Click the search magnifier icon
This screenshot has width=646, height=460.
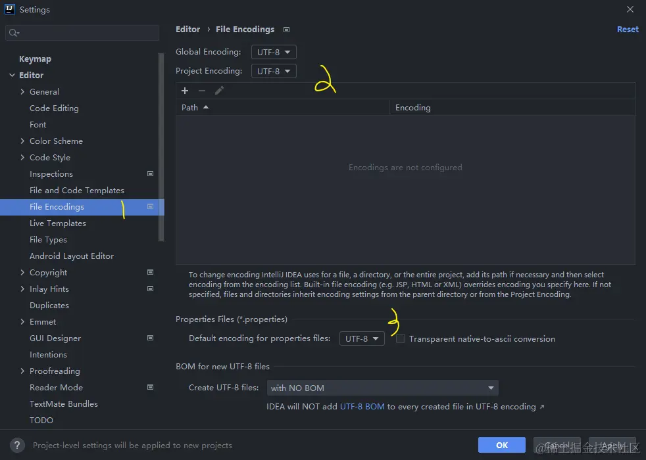[14, 33]
